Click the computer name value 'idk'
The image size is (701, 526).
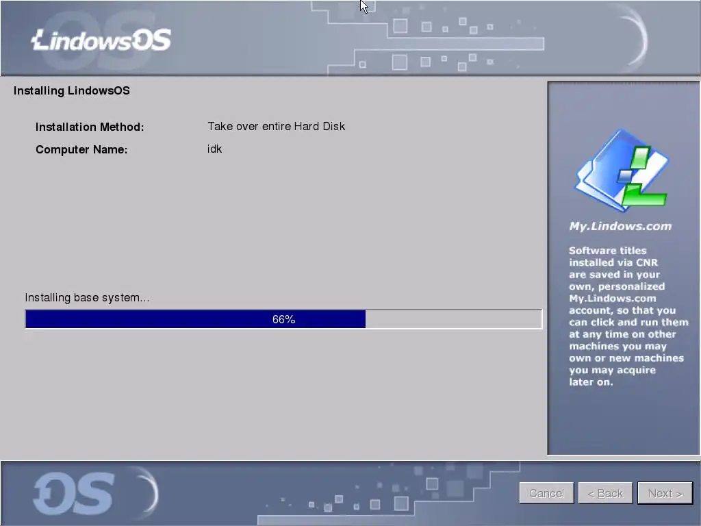[x=214, y=149]
